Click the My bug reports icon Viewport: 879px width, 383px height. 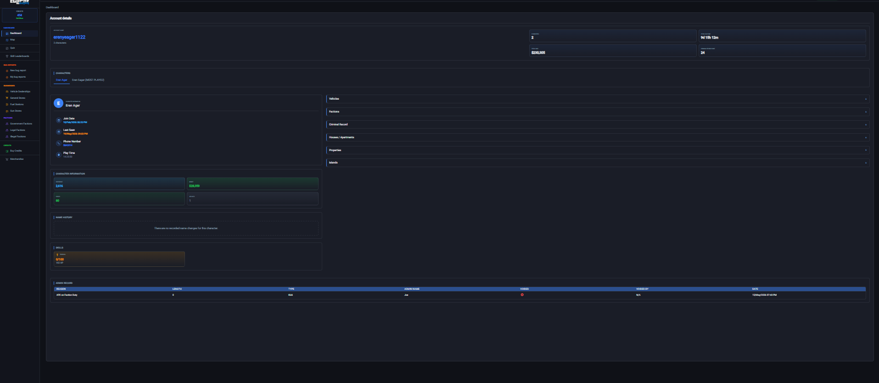pyautogui.click(x=7, y=77)
